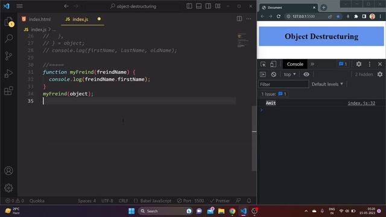The image size is (386, 217).
Task: Switch to the index.html tab
Action: coord(36,19)
